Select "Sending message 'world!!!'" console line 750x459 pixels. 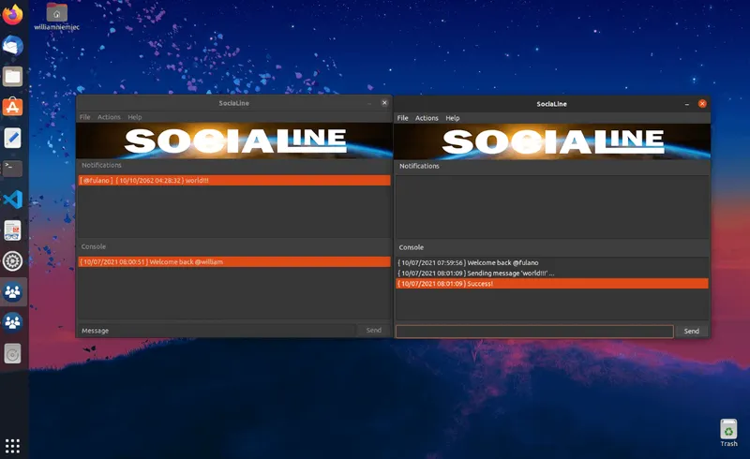(x=552, y=273)
